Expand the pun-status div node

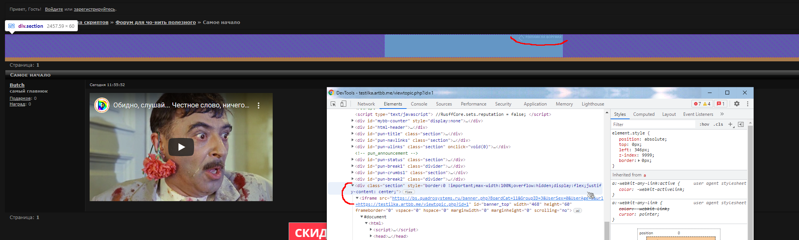pos(352,160)
